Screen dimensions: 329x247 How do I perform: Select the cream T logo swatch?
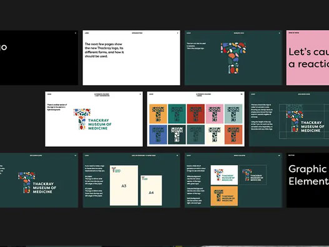point(214,134)
